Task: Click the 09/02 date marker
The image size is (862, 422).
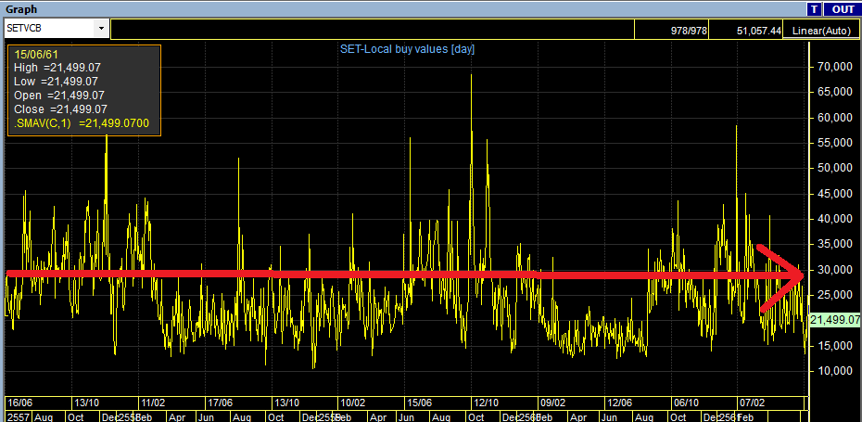Action: point(552,403)
